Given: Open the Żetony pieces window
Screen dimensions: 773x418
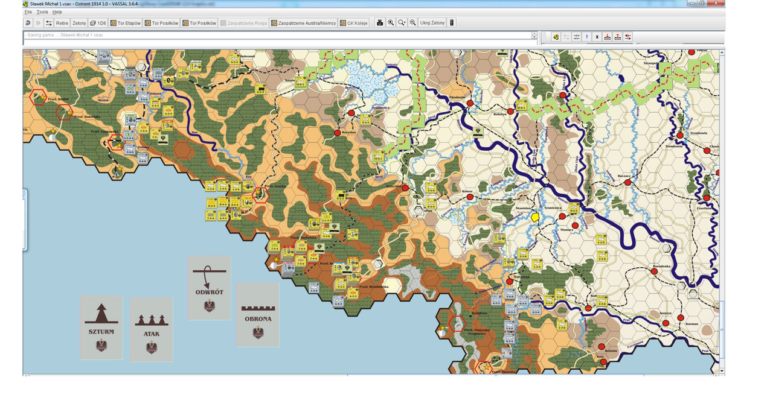Looking at the screenshot, I should point(79,23).
